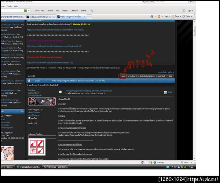Expand the Print dropdown arrow
This screenshot has height=183, width=220.
170,16
